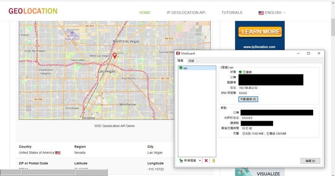This screenshot has height=176, width=335.
Task: Click the LEARN MORE ad button
Action: (x=260, y=32)
